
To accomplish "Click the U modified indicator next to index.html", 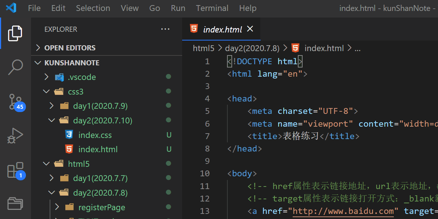I will click(x=169, y=149).
